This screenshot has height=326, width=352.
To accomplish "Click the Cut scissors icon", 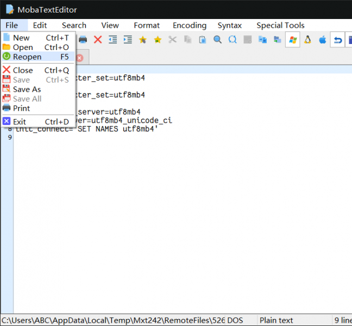I will [x=172, y=40].
